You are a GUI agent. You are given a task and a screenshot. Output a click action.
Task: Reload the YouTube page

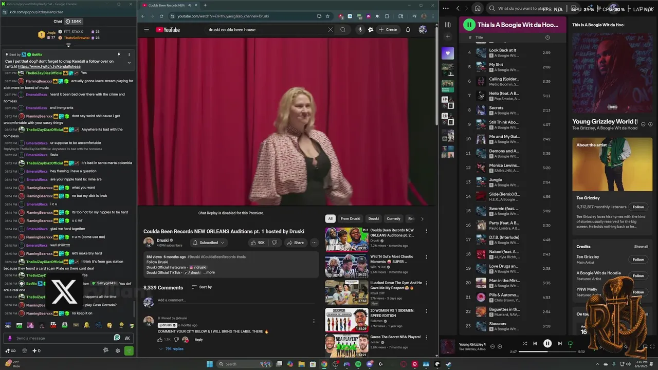(161, 16)
